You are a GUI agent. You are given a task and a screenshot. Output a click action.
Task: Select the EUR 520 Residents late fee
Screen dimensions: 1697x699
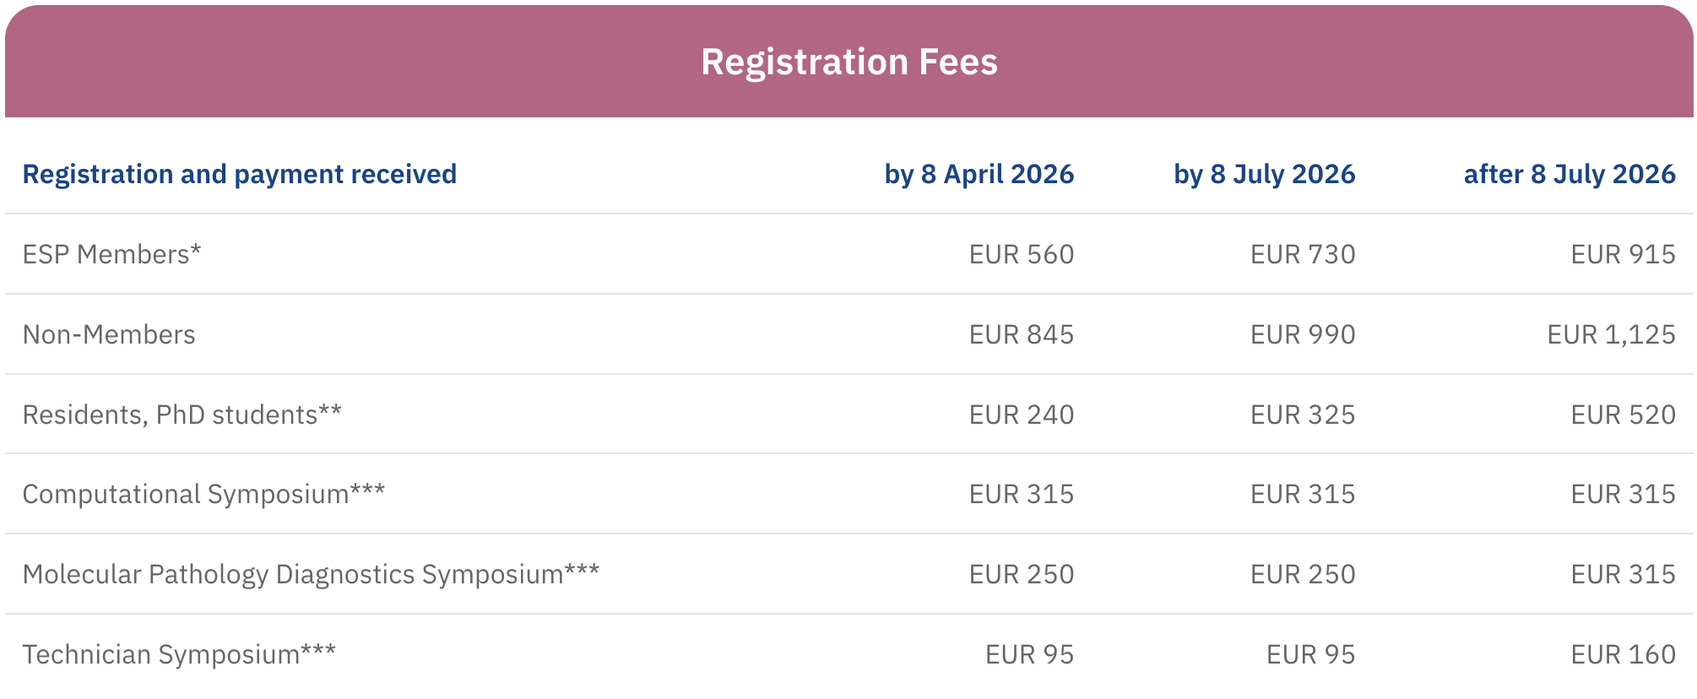[1622, 415]
